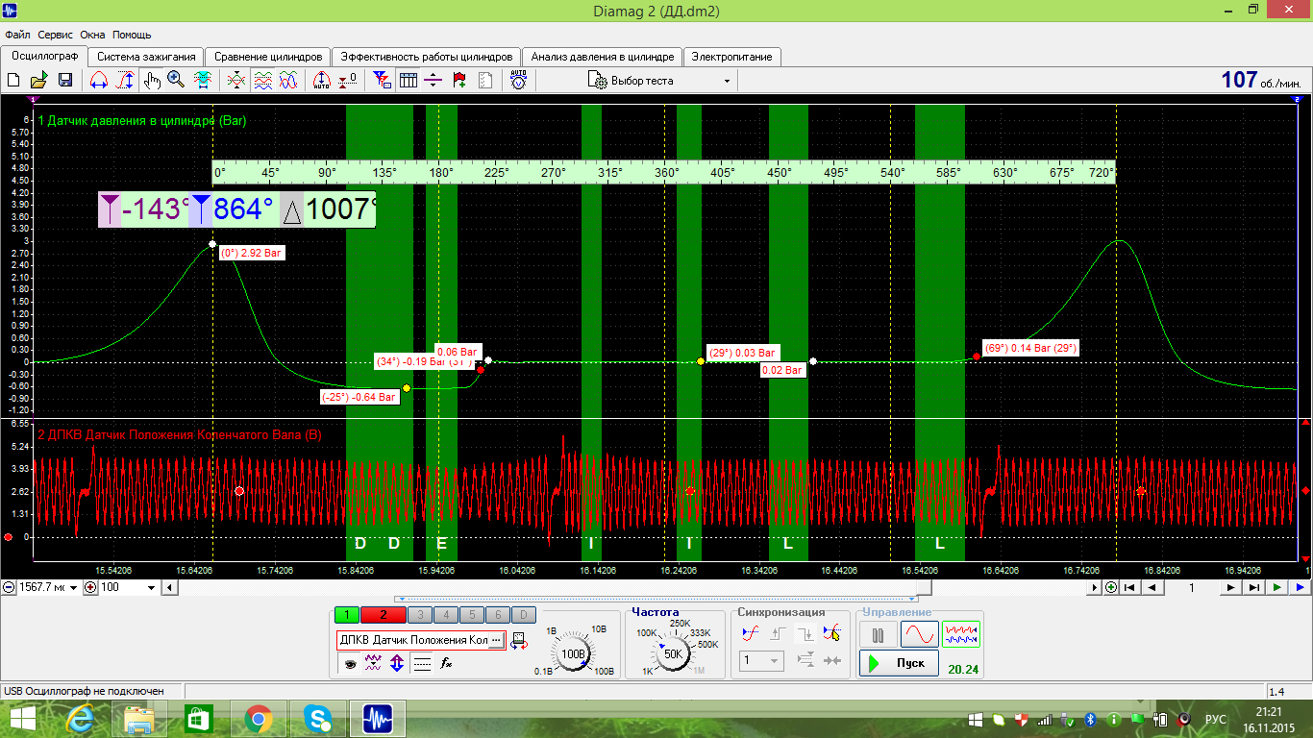Click the zero level reset icon
Screen dimensions: 1313x738
point(348,81)
